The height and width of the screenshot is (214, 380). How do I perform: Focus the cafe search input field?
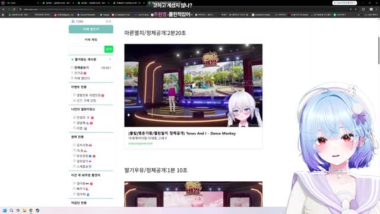pyautogui.click(x=87, y=49)
